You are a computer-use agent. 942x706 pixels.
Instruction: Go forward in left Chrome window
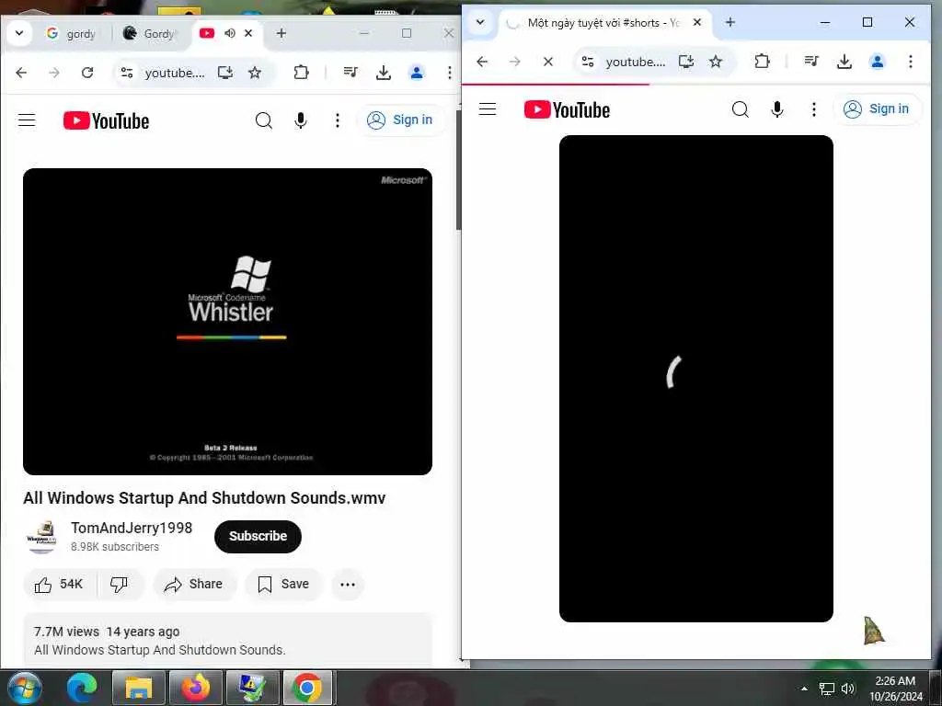coord(54,73)
